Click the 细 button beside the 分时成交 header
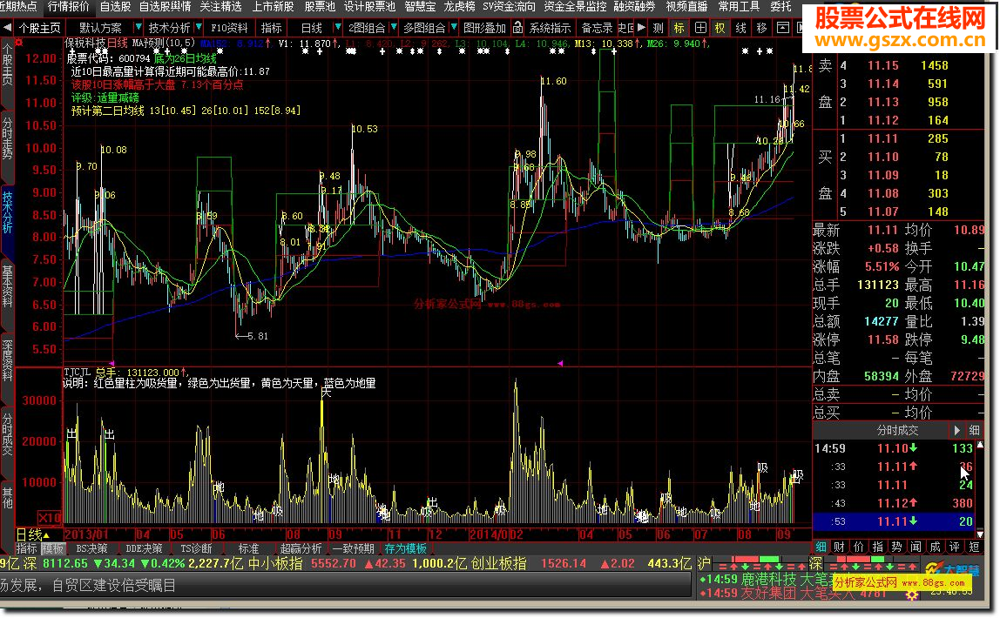Viewport: 1000px width, 618px height. [975, 430]
